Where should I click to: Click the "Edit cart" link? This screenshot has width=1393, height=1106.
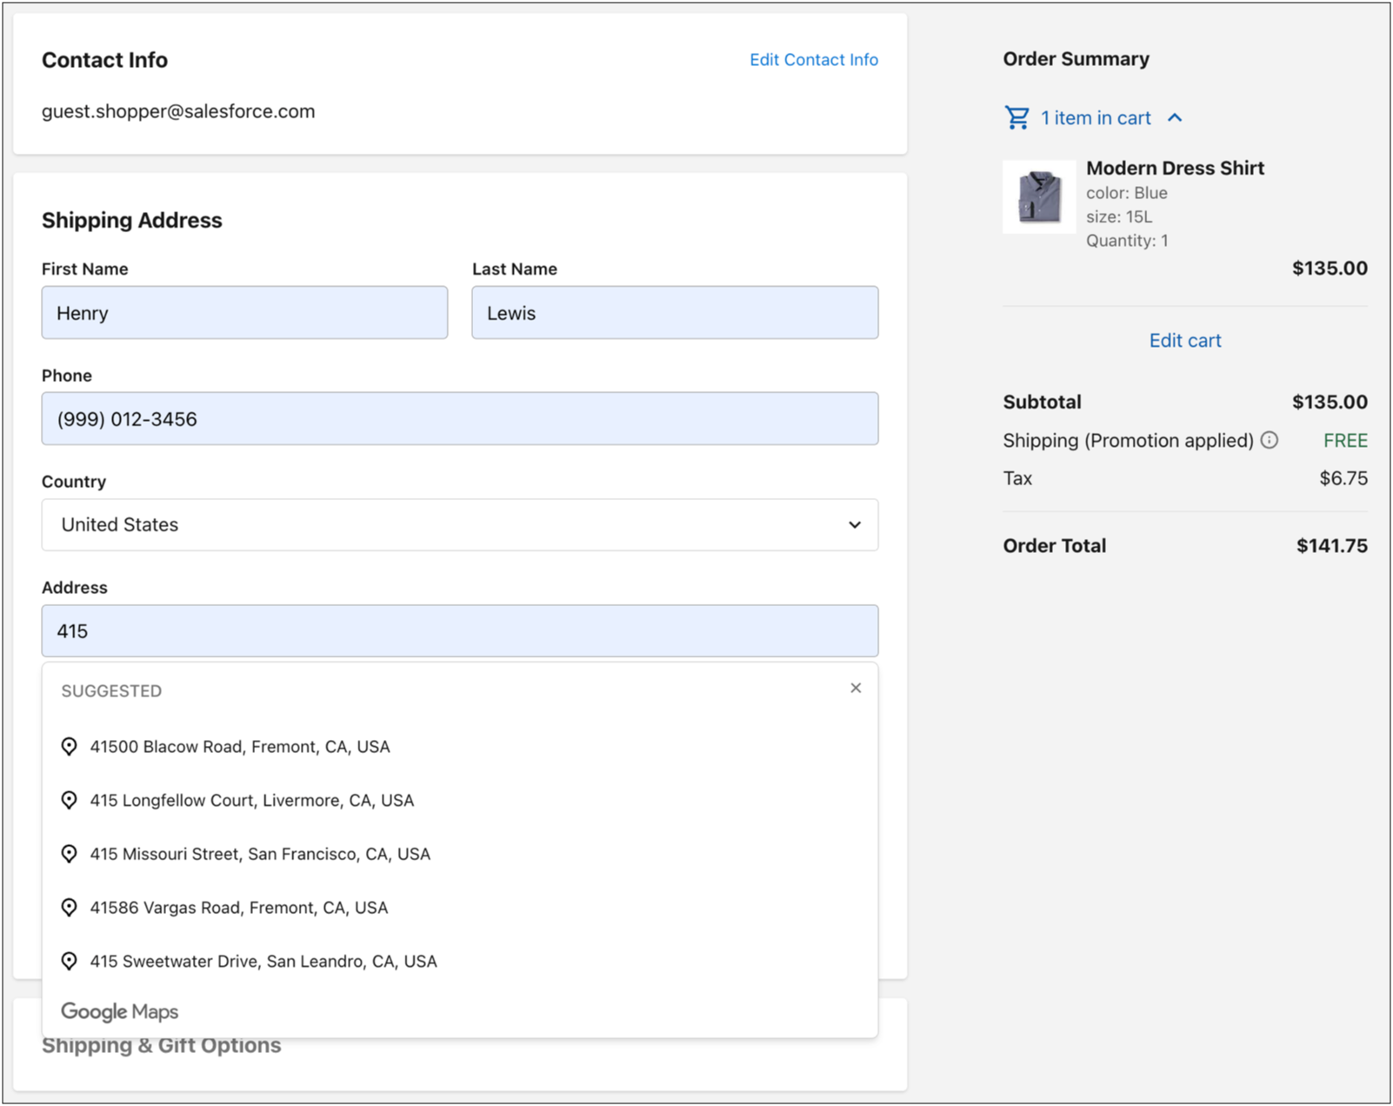click(x=1184, y=340)
